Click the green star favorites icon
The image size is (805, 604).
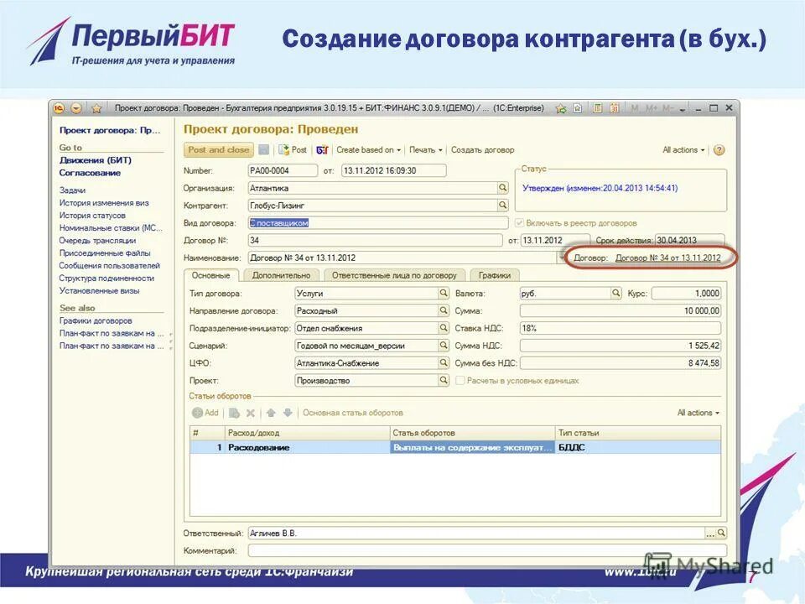tap(561, 108)
